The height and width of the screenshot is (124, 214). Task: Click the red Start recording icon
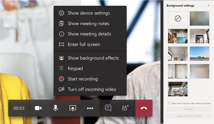click(61, 79)
